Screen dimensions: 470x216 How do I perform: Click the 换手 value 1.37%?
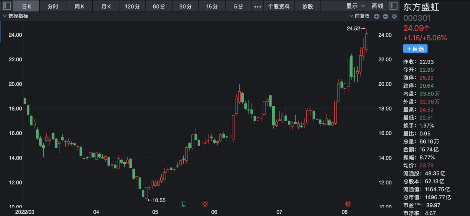pos(427,125)
